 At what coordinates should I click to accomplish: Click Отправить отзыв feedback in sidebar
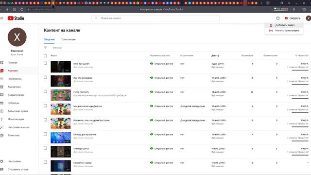pyautogui.click(x=18, y=170)
